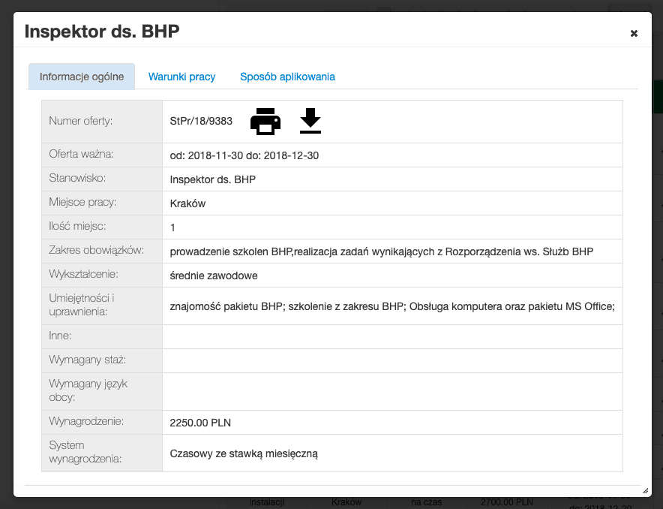Click the duties text about szkolenia BHP

point(381,251)
